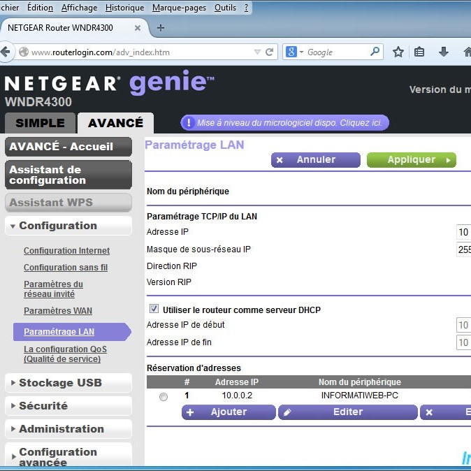Click the Adresse IP de fin field
Screen dimensions: 471x471
click(463, 342)
